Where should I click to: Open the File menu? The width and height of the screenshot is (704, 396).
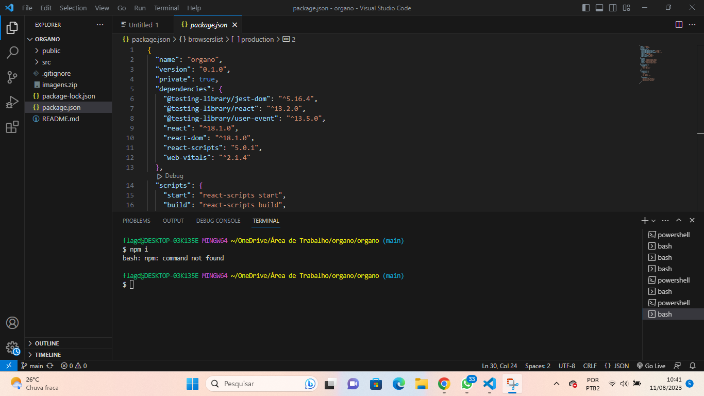click(27, 8)
